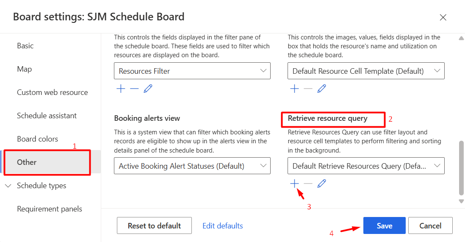Delete the Resources Filter layout
This screenshot has width=465, height=242.
click(x=134, y=89)
